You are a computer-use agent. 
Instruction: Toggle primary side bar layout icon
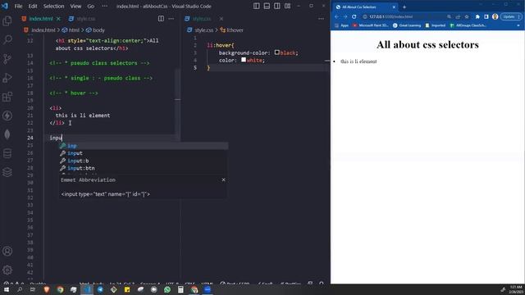coord(257,6)
